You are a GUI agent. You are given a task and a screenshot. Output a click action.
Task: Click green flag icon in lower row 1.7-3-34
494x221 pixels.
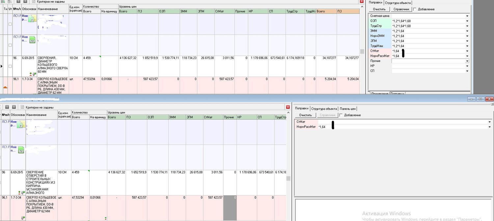pos(23,218)
